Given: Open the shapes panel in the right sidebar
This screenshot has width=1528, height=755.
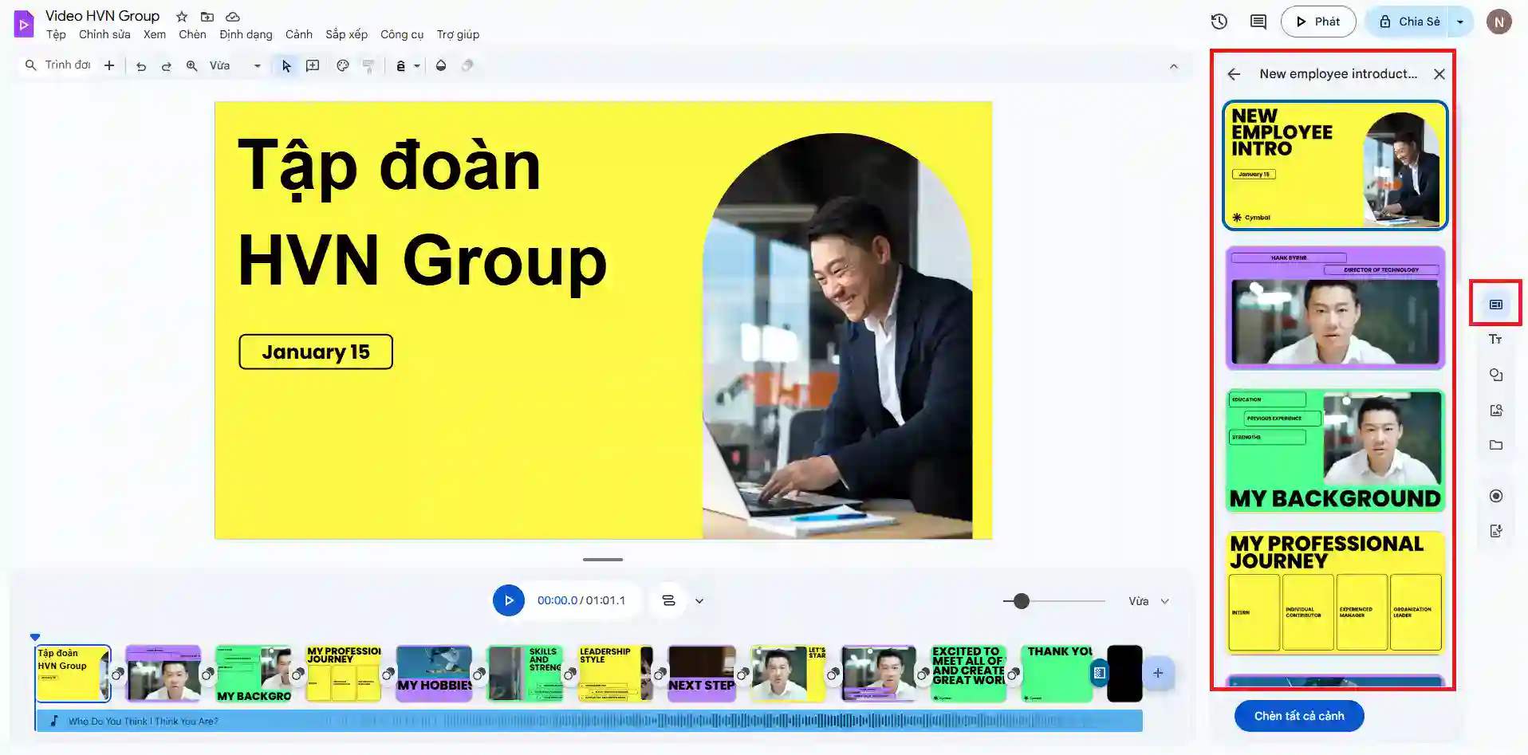Looking at the screenshot, I should click(1495, 375).
